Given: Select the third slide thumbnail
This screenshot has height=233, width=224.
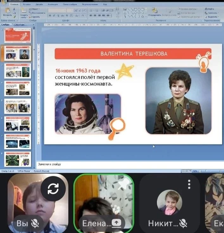Looking at the screenshot, I should click(18, 70).
